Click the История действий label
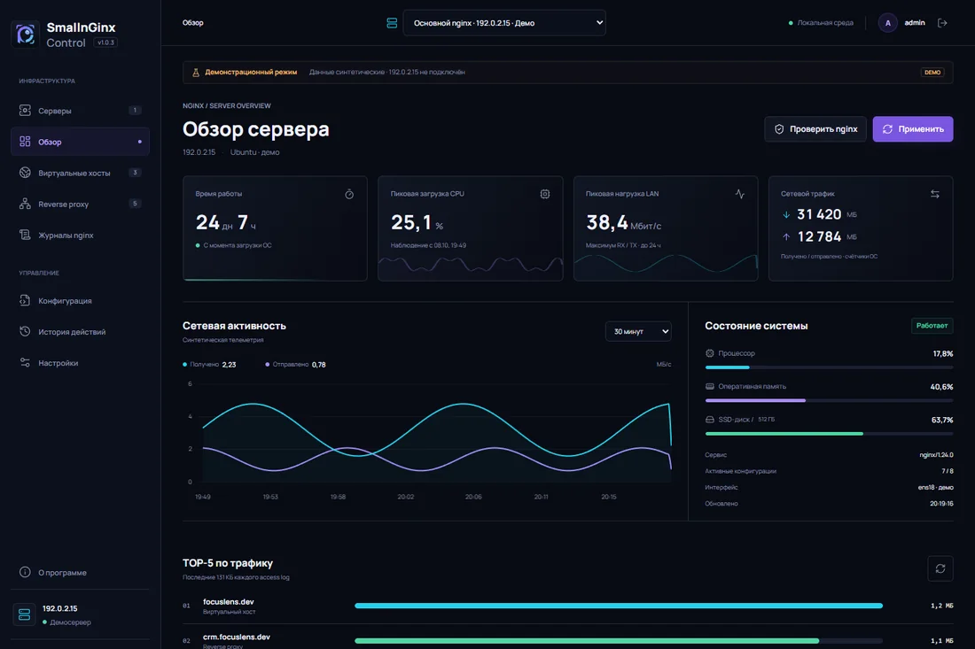This screenshot has height=649, width=975. pos(72,332)
